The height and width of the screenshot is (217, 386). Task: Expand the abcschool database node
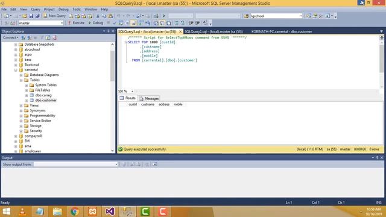[x=16, y=49]
